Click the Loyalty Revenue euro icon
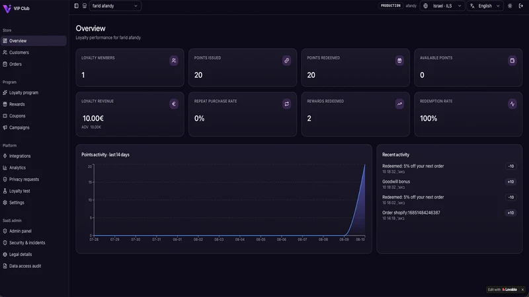Screen dimensions: 529x297 point(174,104)
